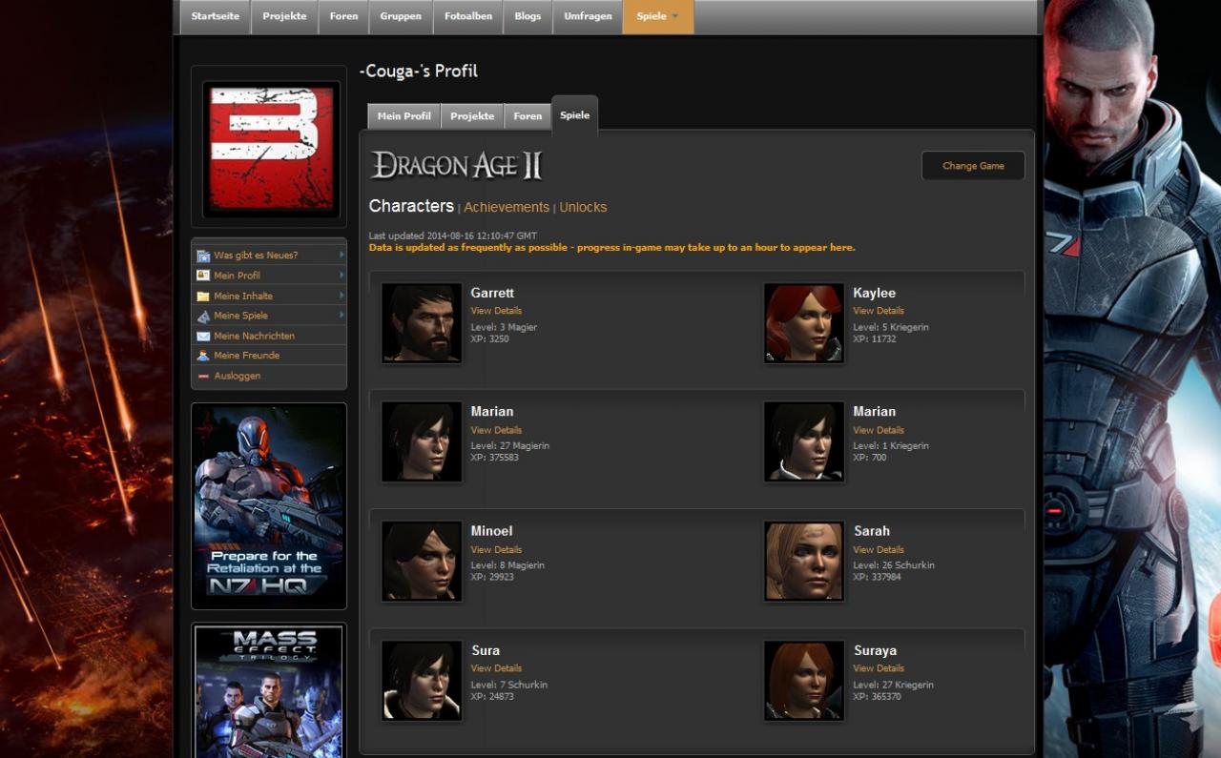Click Suraya's character portrait
Image resolution: width=1221 pixels, height=758 pixels.
pos(804,680)
